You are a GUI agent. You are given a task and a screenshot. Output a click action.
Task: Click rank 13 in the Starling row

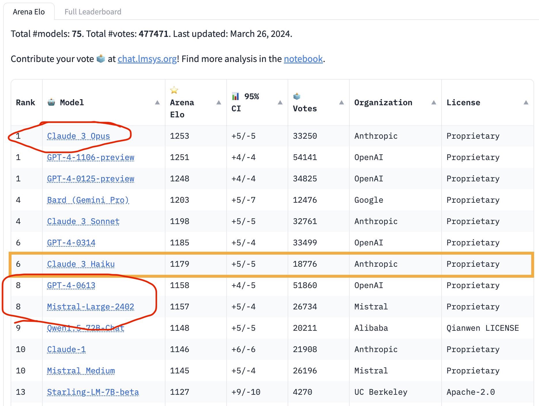(x=20, y=392)
